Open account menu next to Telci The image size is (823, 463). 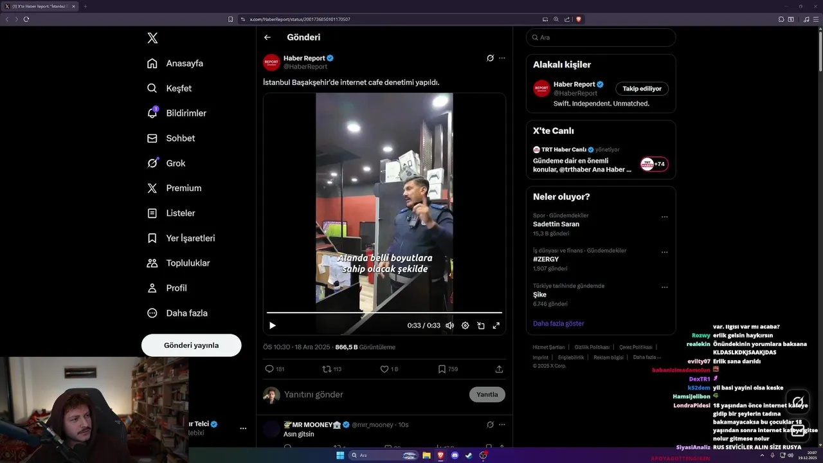click(243, 428)
